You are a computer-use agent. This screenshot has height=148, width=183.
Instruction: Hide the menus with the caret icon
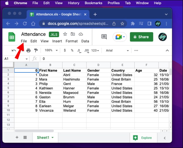pos(167,50)
